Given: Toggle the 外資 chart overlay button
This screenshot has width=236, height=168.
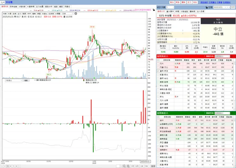Looking at the screenshot, I should coord(10,14).
